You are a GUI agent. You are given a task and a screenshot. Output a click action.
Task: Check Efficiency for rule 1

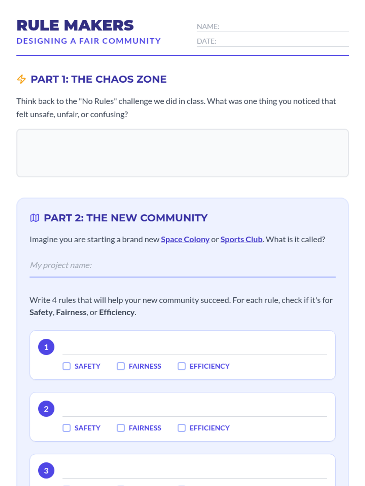tap(182, 366)
